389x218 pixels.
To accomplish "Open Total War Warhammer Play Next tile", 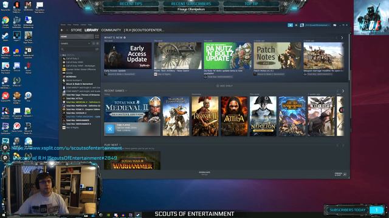I will 133,160.
